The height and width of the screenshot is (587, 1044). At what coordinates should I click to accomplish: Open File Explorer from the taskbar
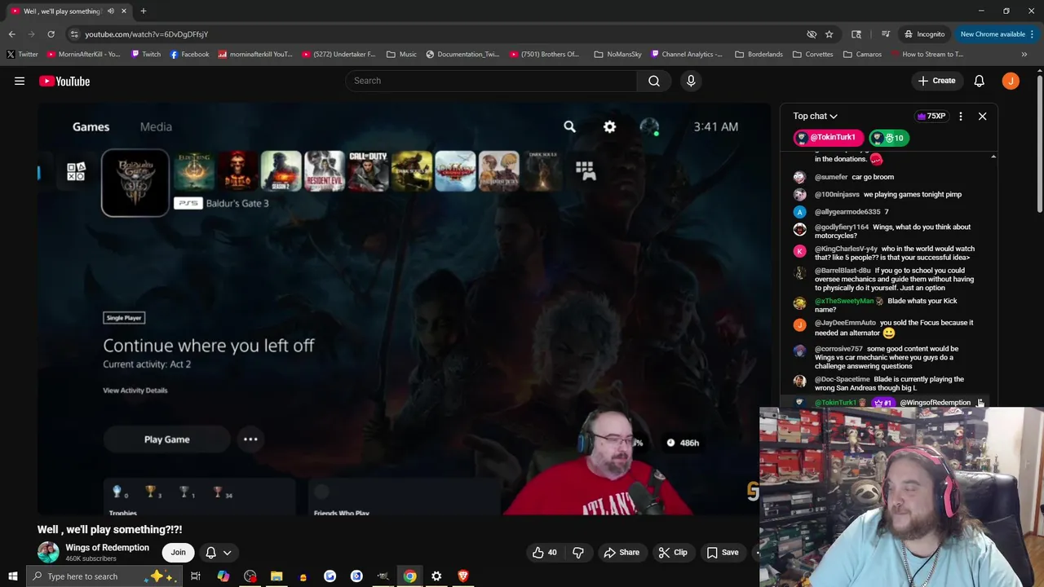coord(276,576)
